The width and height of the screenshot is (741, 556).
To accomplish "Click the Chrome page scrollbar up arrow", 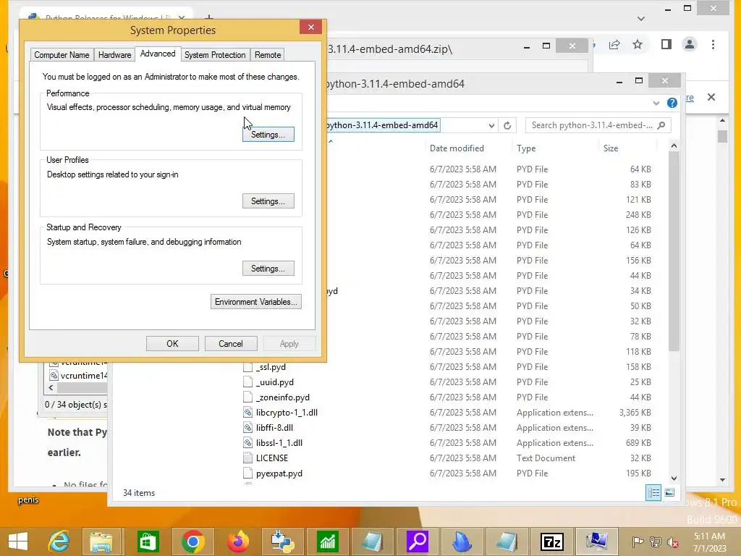I will [x=723, y=121].
